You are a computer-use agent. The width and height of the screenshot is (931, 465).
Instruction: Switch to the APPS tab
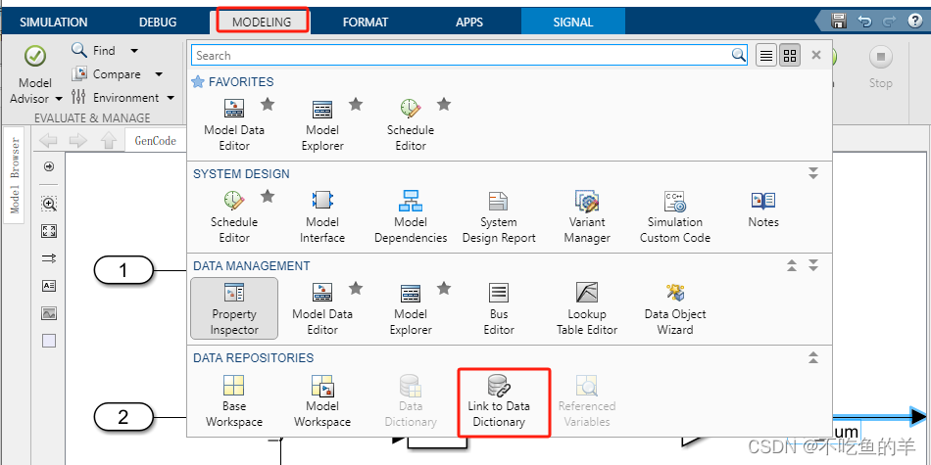coord(469,22)
